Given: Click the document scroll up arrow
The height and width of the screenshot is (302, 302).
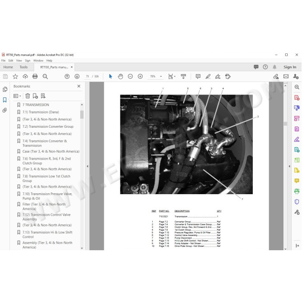Looking at the screenshot, I should point(286,85).
